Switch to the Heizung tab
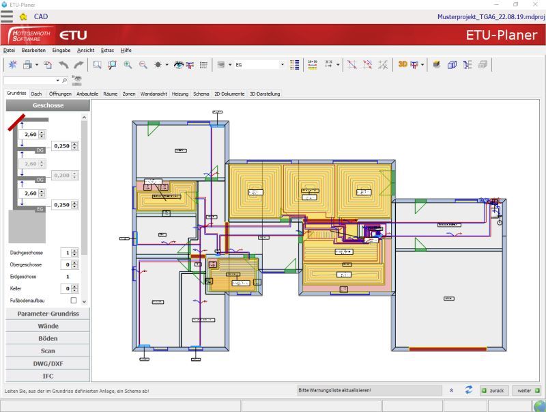The image size is (546, 412). click(179, 94)
